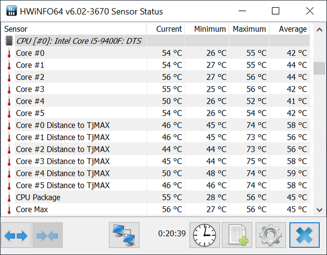The height and width of the screenshot is (255, 327).
Task: Click thermometer icon beside Core #1 Distance to TjMAX
Action: click(x=9, y=137)
